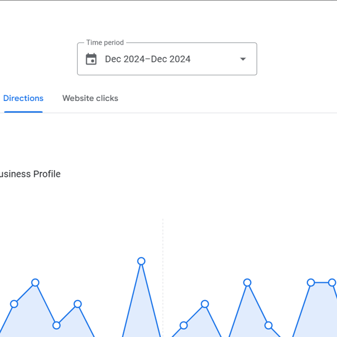The image size is (337, 337).
Task: Open the Dec 2024–Dec 2024 date range selector
Action: coord(167,59)
